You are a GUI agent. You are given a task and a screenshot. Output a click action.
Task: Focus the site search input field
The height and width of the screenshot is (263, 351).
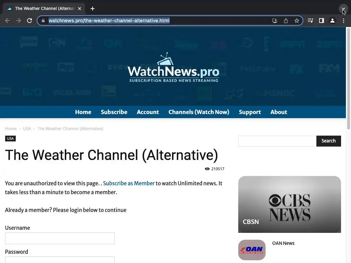click(277, 141)
